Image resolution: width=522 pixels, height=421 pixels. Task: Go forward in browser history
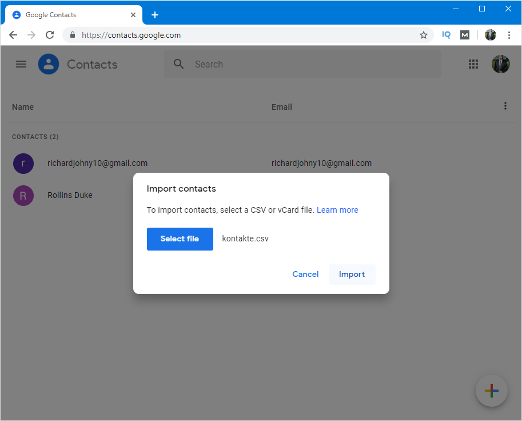31,35
